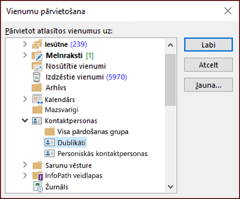Select Personiskās kontaktpersonas folder name
The image size is (240, 199).
point(103,153)
